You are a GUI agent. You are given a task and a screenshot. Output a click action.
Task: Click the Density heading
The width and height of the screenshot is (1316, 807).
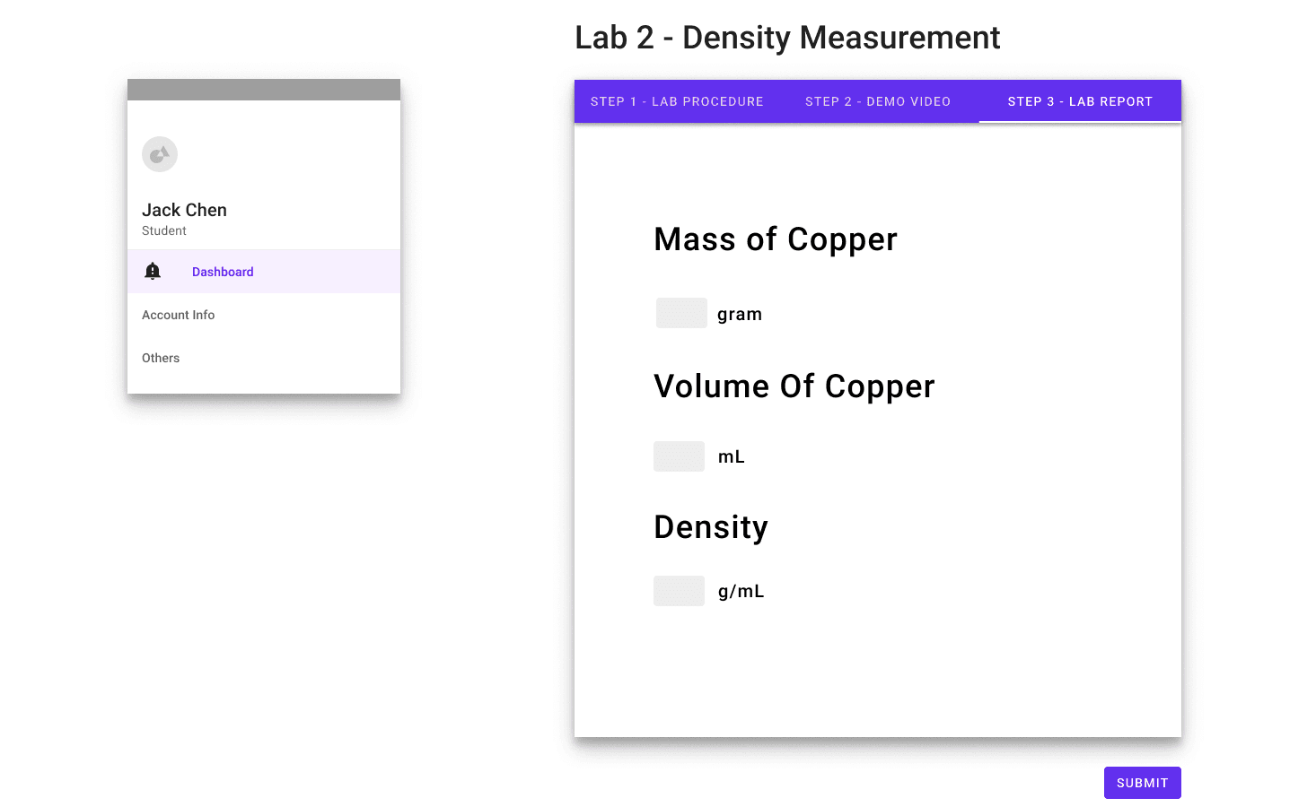(711, 527)
